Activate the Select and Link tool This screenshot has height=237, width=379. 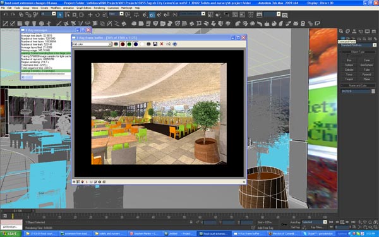pos(21,15)
